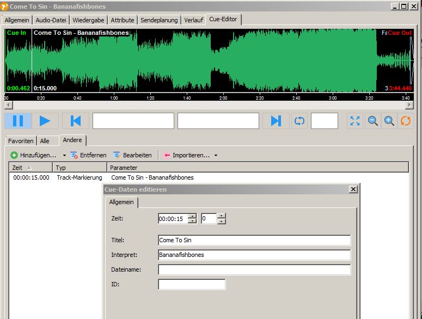Image resolution: width=422 pixels, height=319 pixels.
Task: Click Bearbeiten to edit the cue
Action: coord(132,155)
